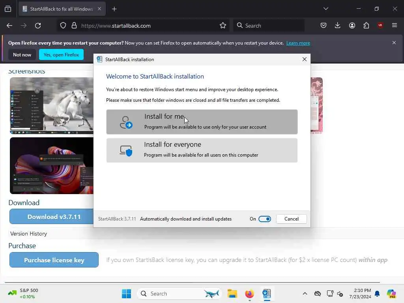The height and width of the screenshot is (303, 404).
Task: Save page to Pocket
Action: [324, 25]
